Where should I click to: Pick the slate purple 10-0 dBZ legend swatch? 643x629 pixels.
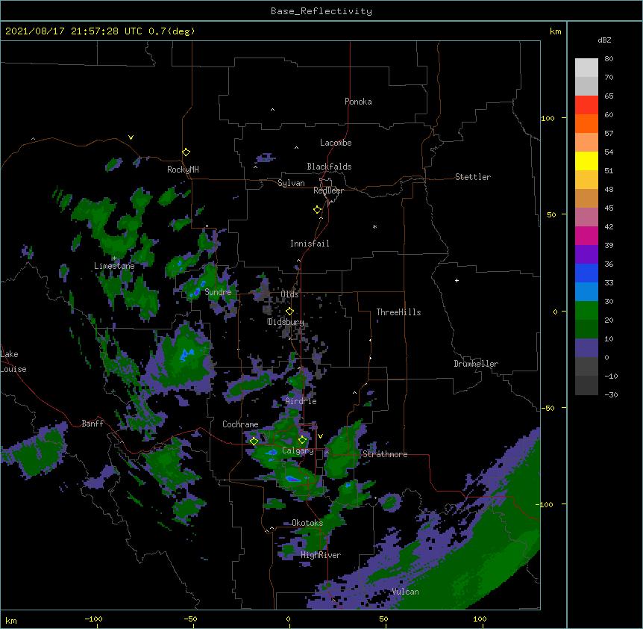coord(586,348)
